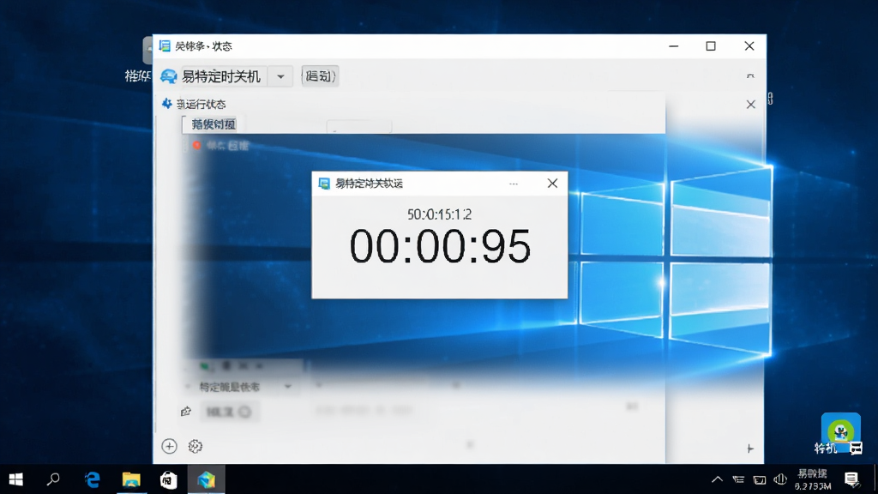The height and width of the screenshot is (494, 878).
Task: Click the add (plus circle) icon
Action: click(x=169, y=446)
